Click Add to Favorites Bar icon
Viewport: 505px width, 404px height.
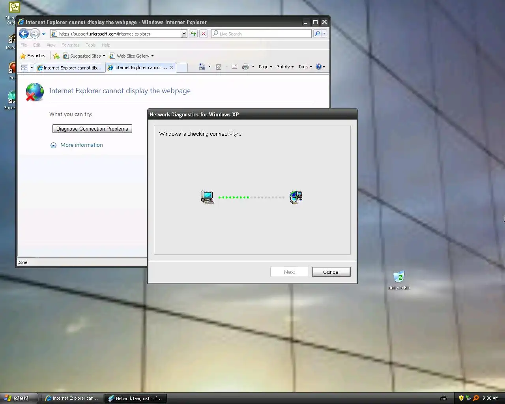click(x=56, y=56)
